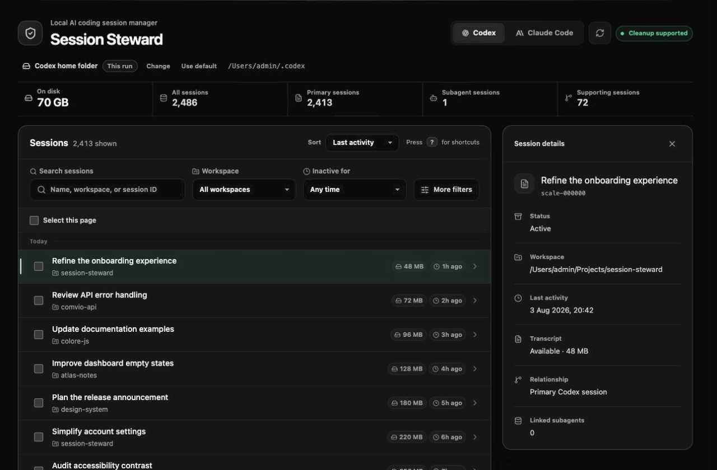Click the Status archive icon in details
Image resolution: width=717 pixels, height=470 pixels.
(x=518, y=216)
